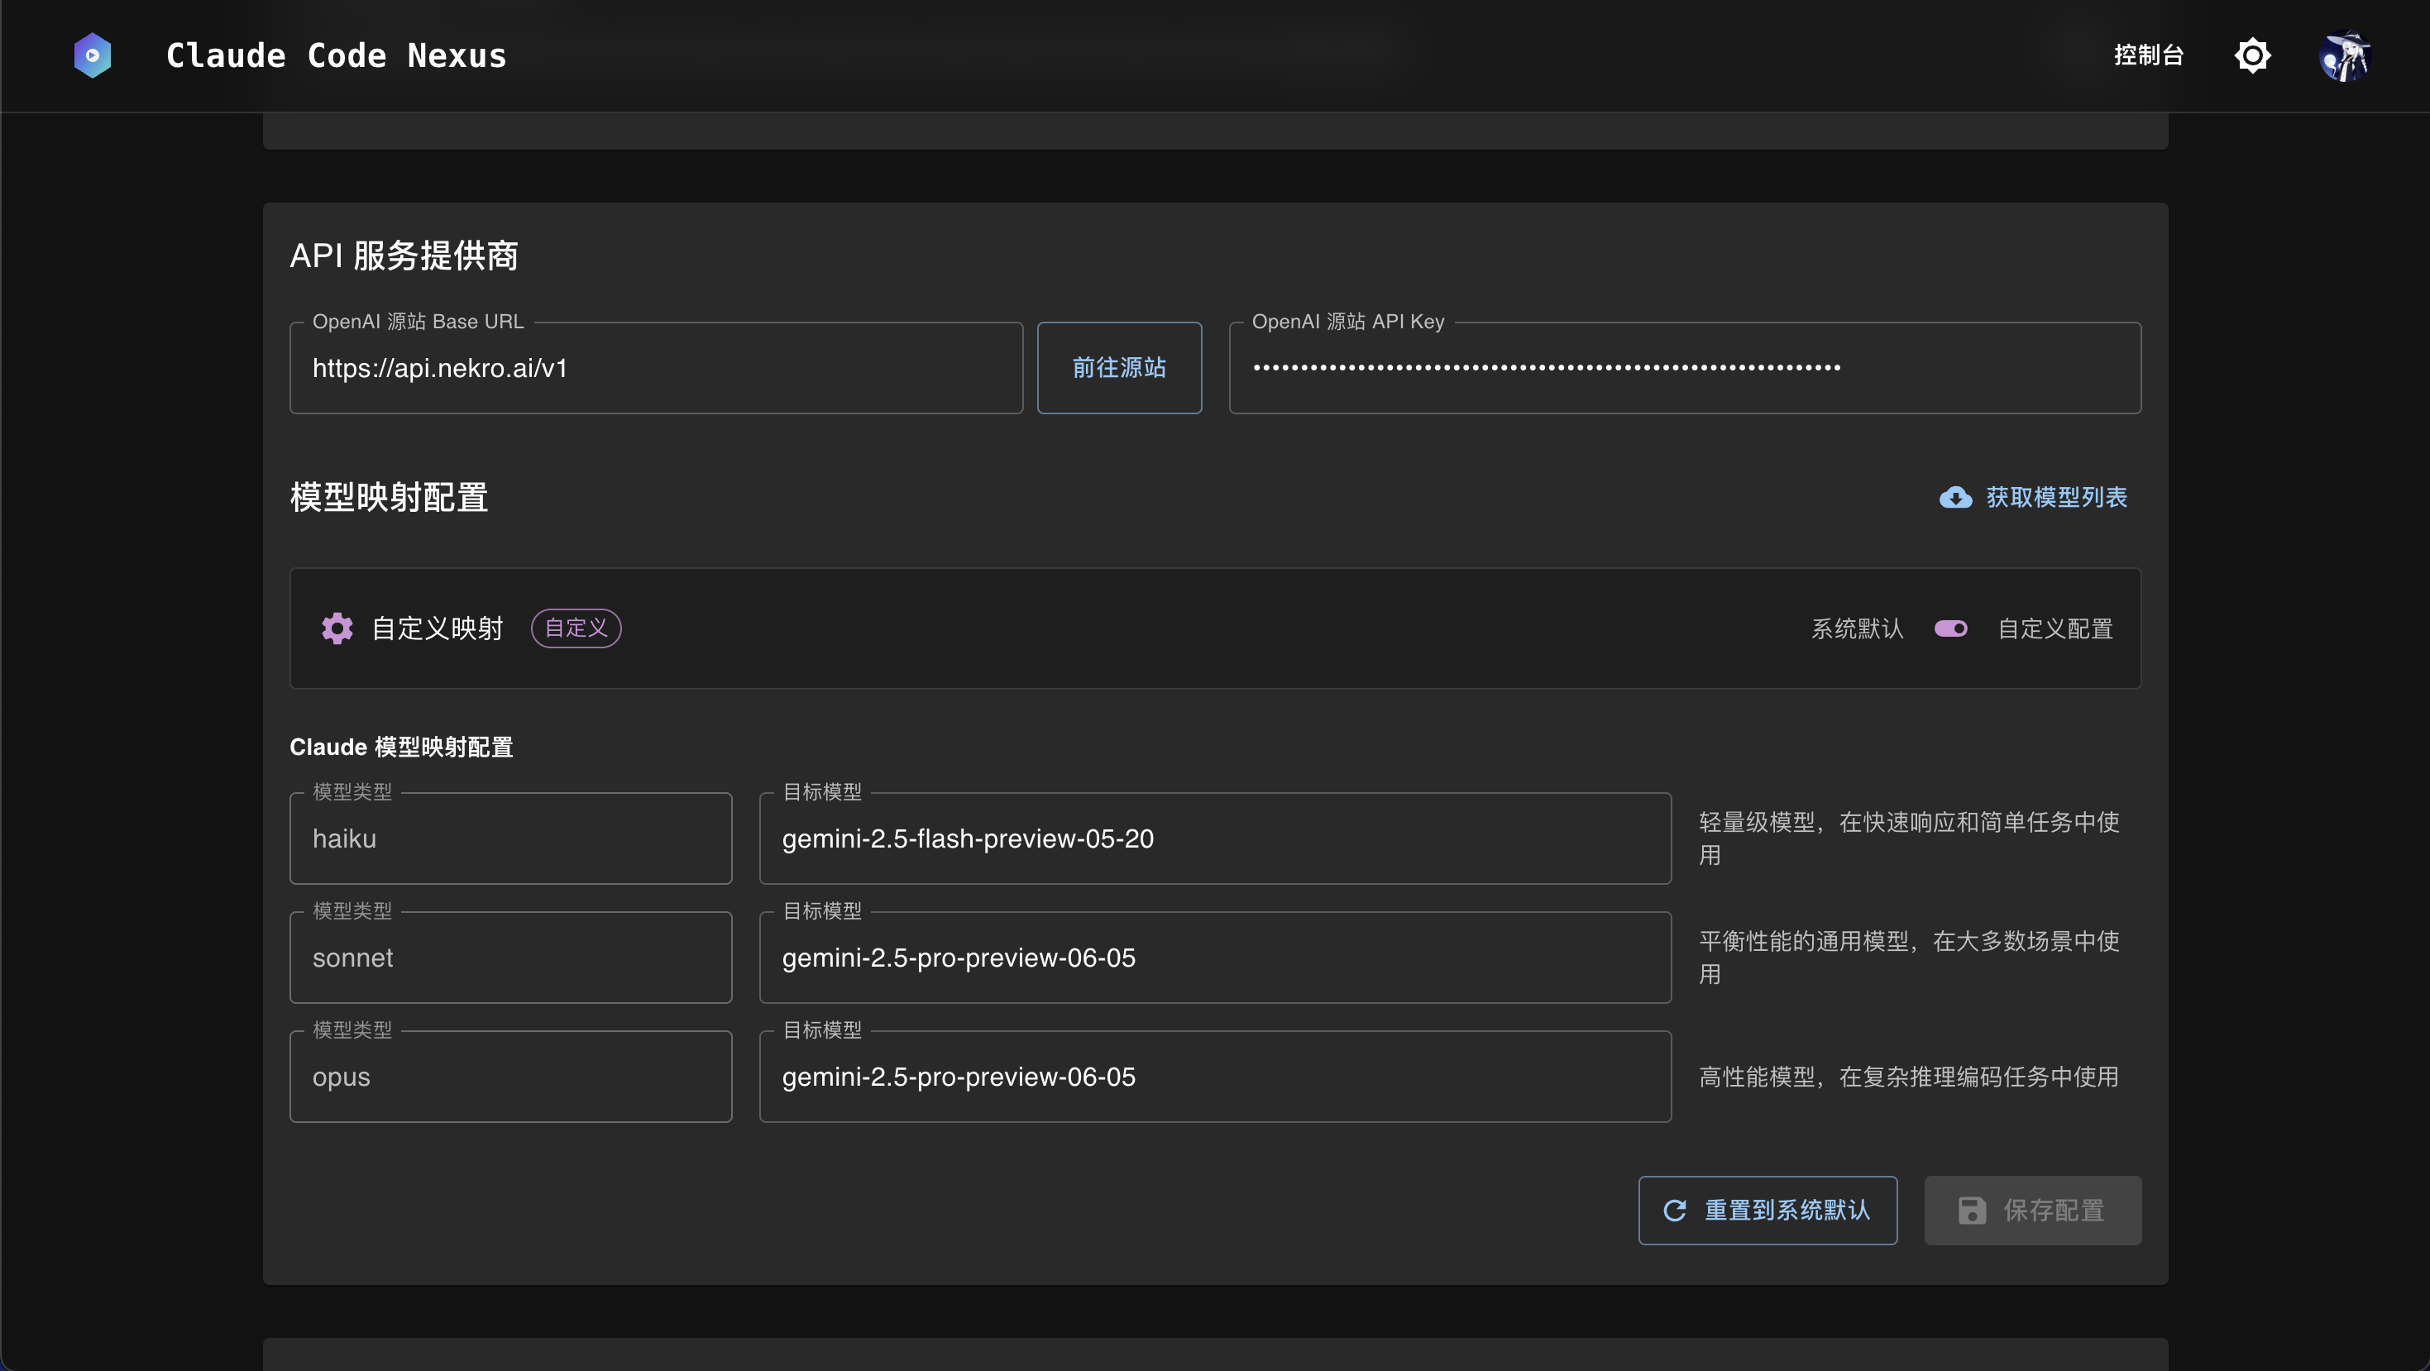Click the Claude Code Nexus title
2430x1371 pixels.
337,55
